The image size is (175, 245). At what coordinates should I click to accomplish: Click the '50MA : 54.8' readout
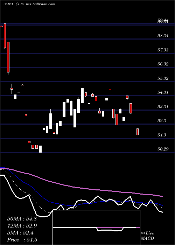22,219
